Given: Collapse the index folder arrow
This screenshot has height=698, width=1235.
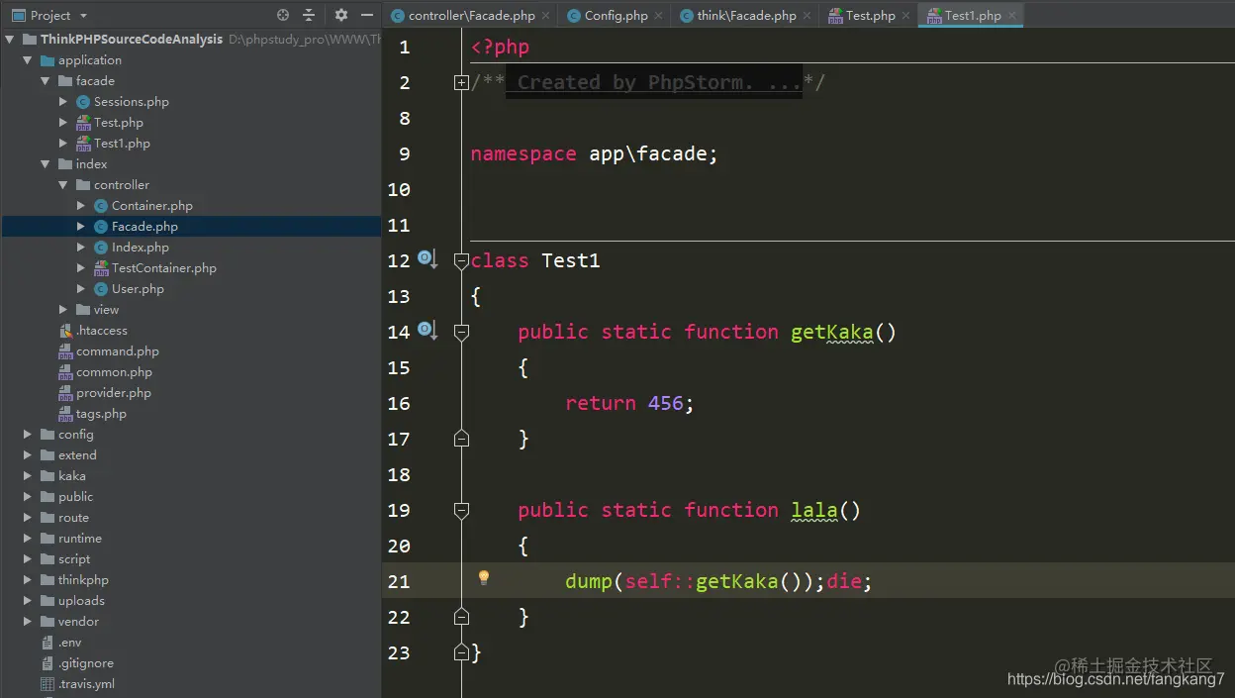Looking at the screenshot, I should (x=46, y=164).
